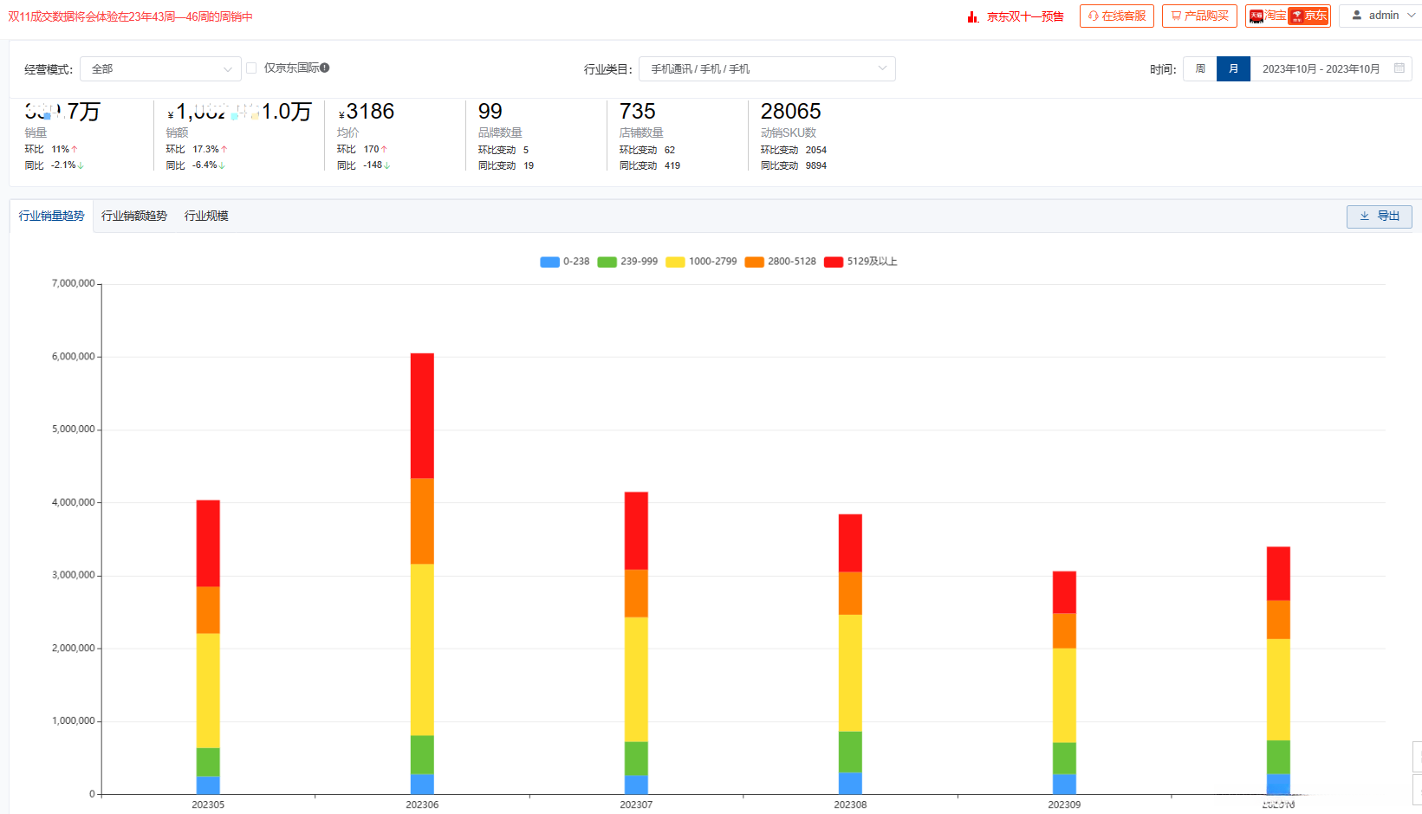This screenshot has width=1422, height=814.
Task: Open 在线客服 online support
Action: 1116,16
